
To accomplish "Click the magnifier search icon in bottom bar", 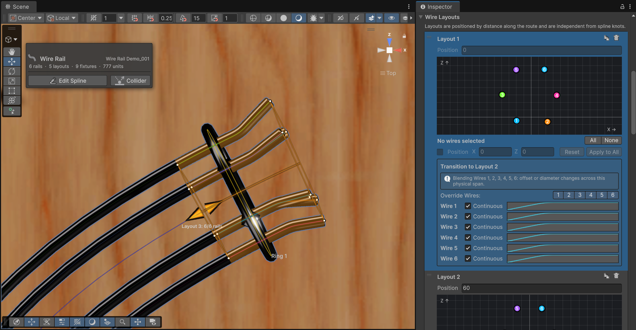I will pyautogui.click(x=123, y=322).
